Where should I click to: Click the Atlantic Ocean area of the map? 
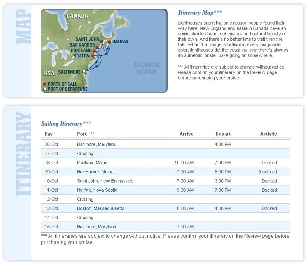(146, 68)
